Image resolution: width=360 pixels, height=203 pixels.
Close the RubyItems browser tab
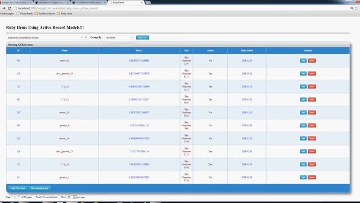click(142, 2)
